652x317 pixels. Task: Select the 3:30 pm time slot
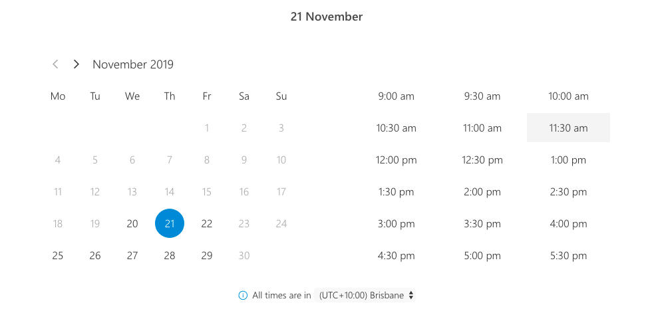coord(482,223)
